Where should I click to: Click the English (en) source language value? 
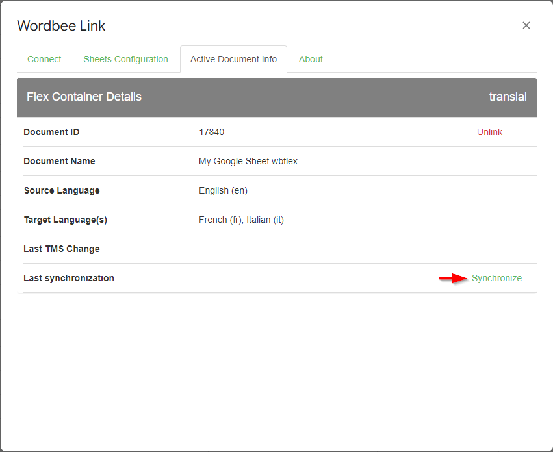(x=223, y=190)
